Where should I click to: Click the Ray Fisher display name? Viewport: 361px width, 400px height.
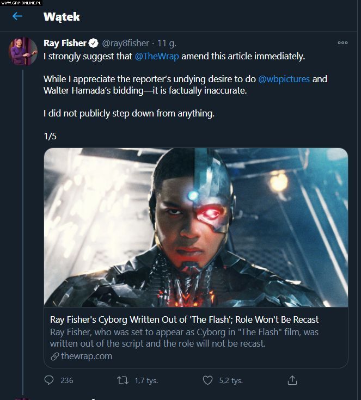tap(65, 43)
